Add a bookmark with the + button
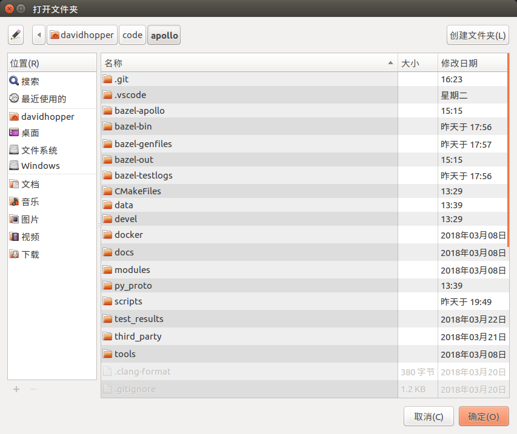 [16, 389]
